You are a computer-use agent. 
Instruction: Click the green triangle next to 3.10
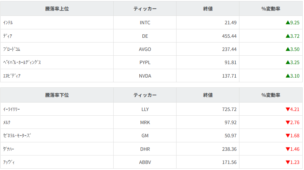pos(287,76)
